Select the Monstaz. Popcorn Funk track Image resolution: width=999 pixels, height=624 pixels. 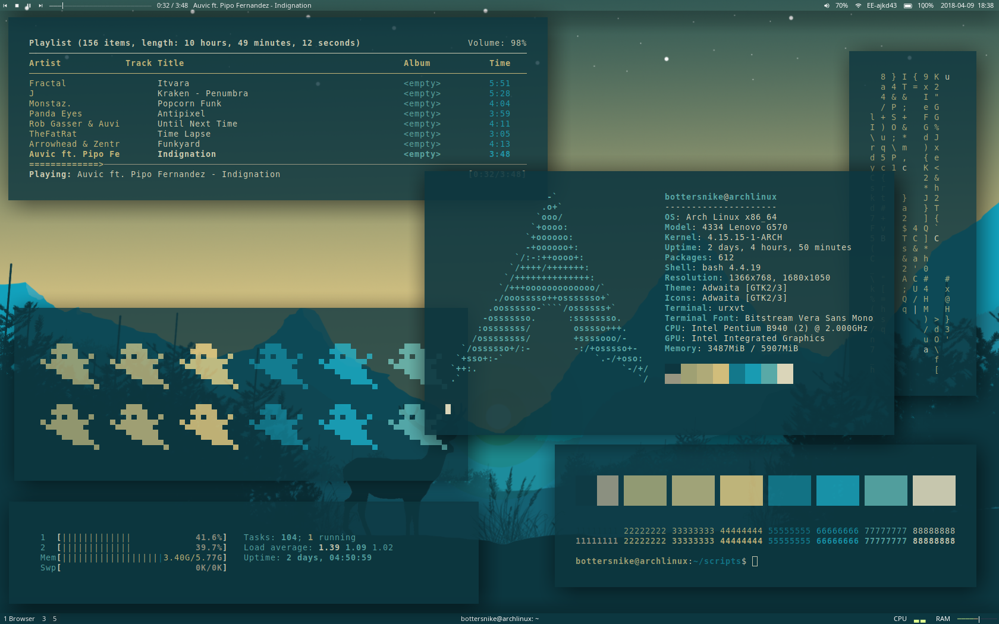click(278, 103)
